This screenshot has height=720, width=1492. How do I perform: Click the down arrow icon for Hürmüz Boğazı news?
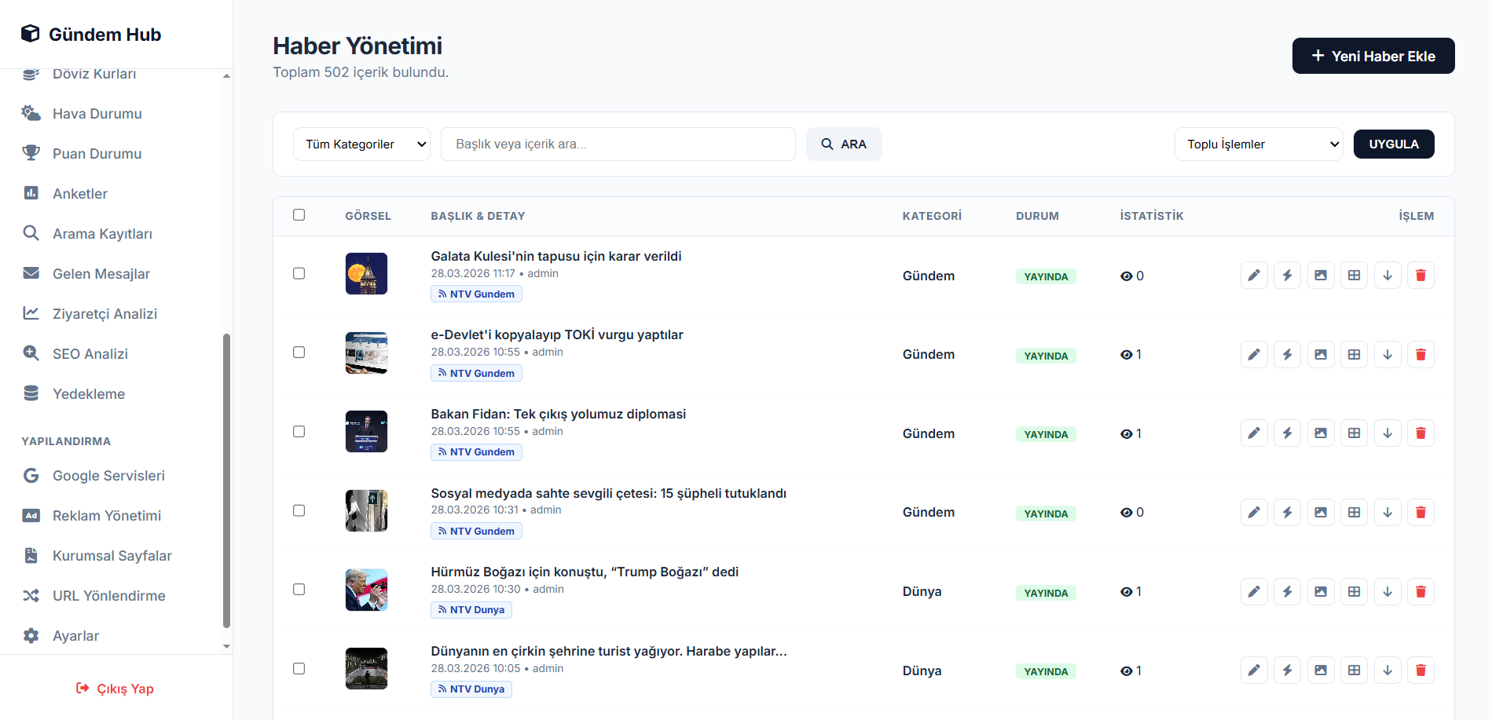click(x=1388, y=592)
